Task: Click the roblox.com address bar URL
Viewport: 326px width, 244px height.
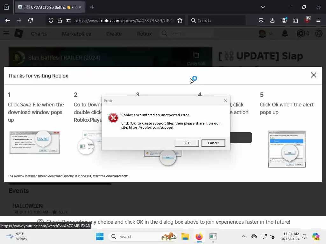Action: [x=124, y=21]
